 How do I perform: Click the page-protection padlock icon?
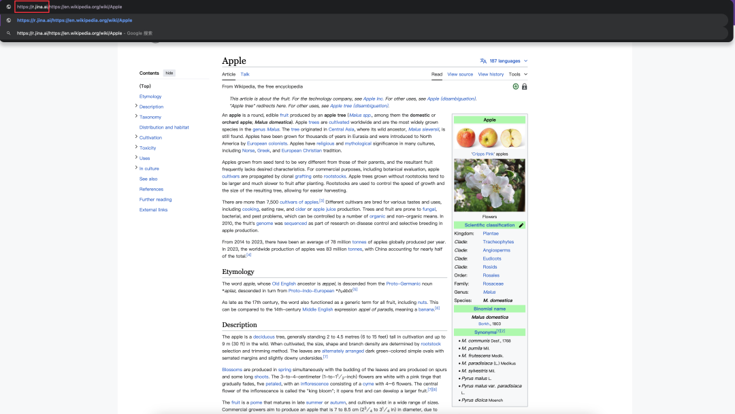[x=525, y=86]
